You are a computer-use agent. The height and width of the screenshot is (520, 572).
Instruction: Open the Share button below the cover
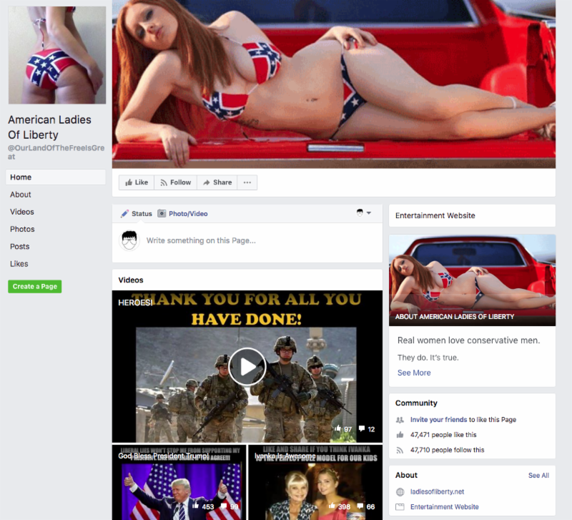pos(217,182)
